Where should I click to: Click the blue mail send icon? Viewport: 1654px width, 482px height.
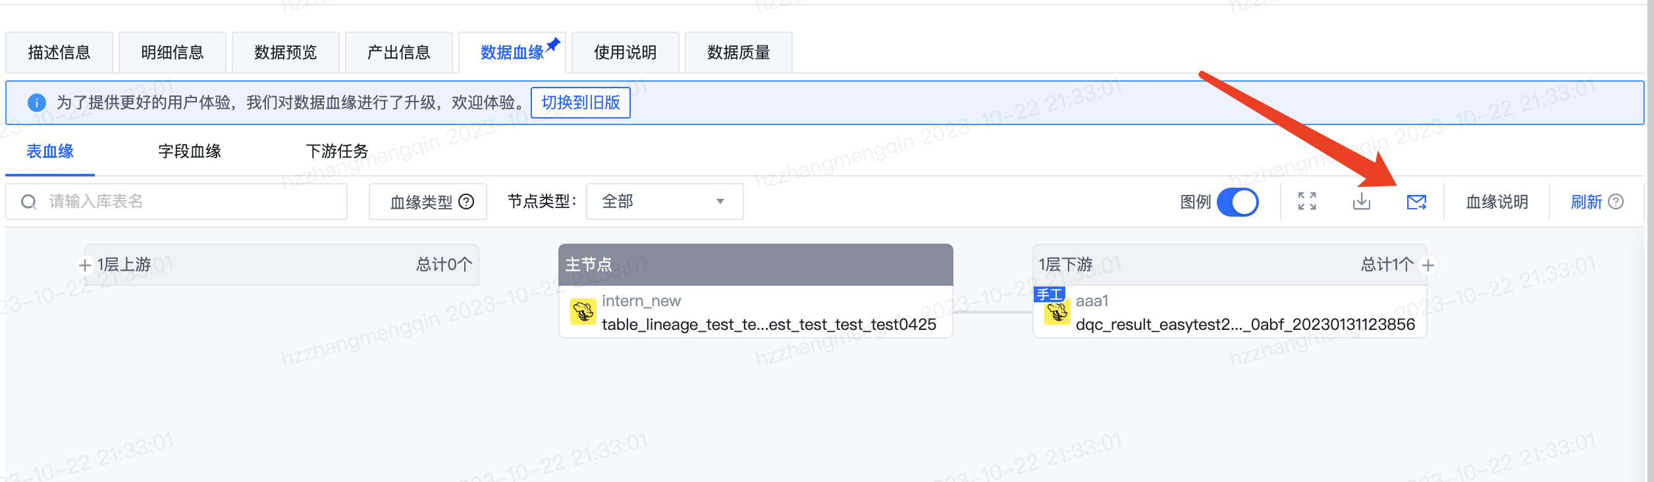point(1416,202)
